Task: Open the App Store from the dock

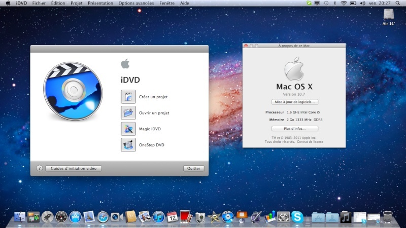Action: (x=75, y=217)
